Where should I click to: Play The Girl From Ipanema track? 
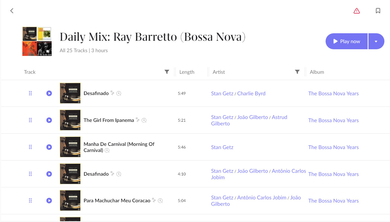click(x=49, y=120)
